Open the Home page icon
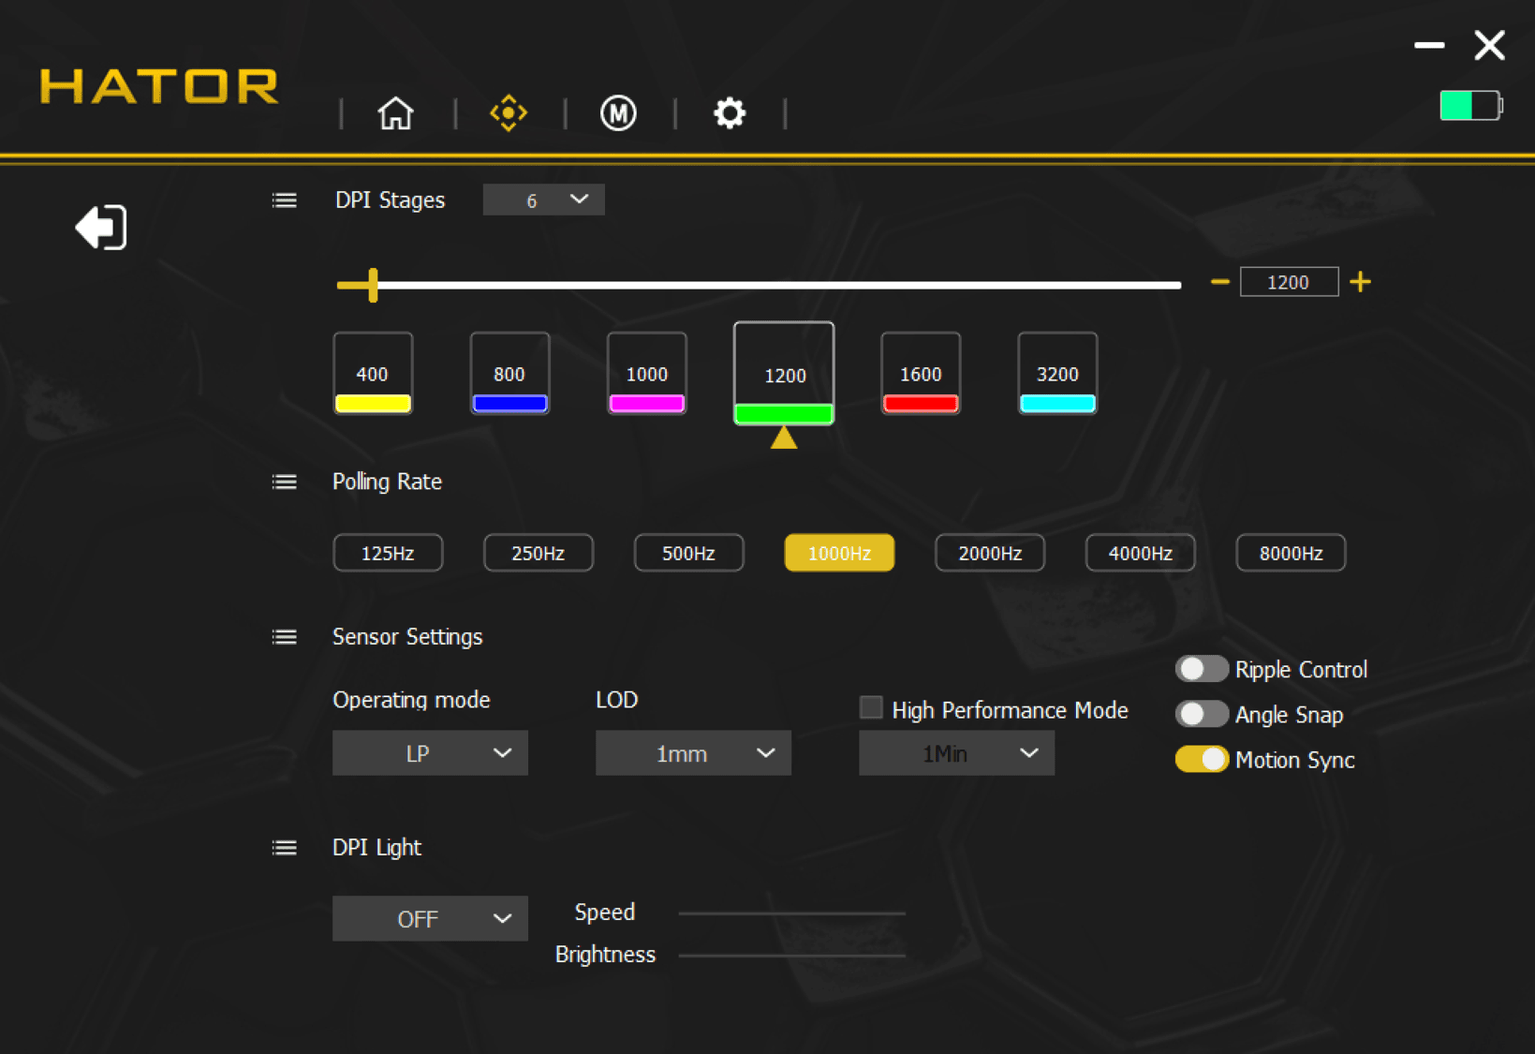 [395, 113]
